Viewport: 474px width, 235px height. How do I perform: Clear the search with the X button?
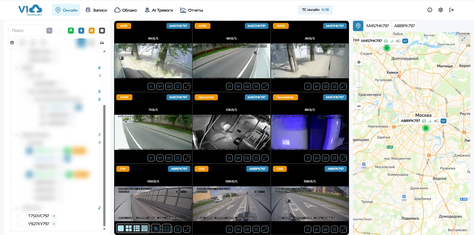point(49,30)
